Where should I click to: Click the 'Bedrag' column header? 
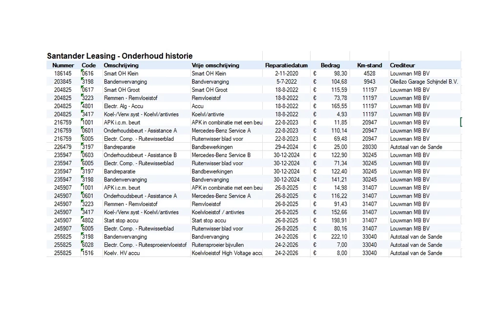tap(330, 65)
